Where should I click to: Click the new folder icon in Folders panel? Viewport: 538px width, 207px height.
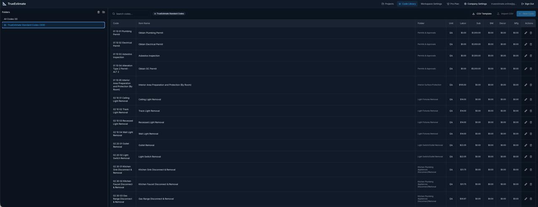[x=104, y=12]
